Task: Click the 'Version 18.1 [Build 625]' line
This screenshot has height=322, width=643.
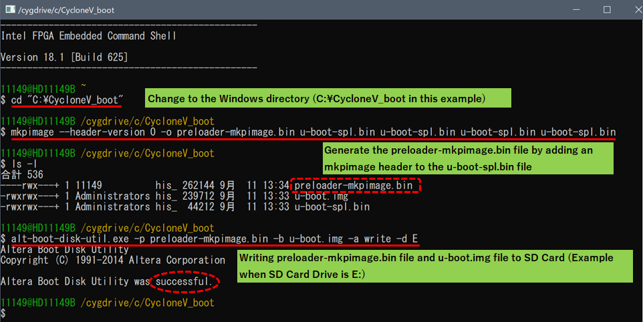Action: [x=64, y=57]
